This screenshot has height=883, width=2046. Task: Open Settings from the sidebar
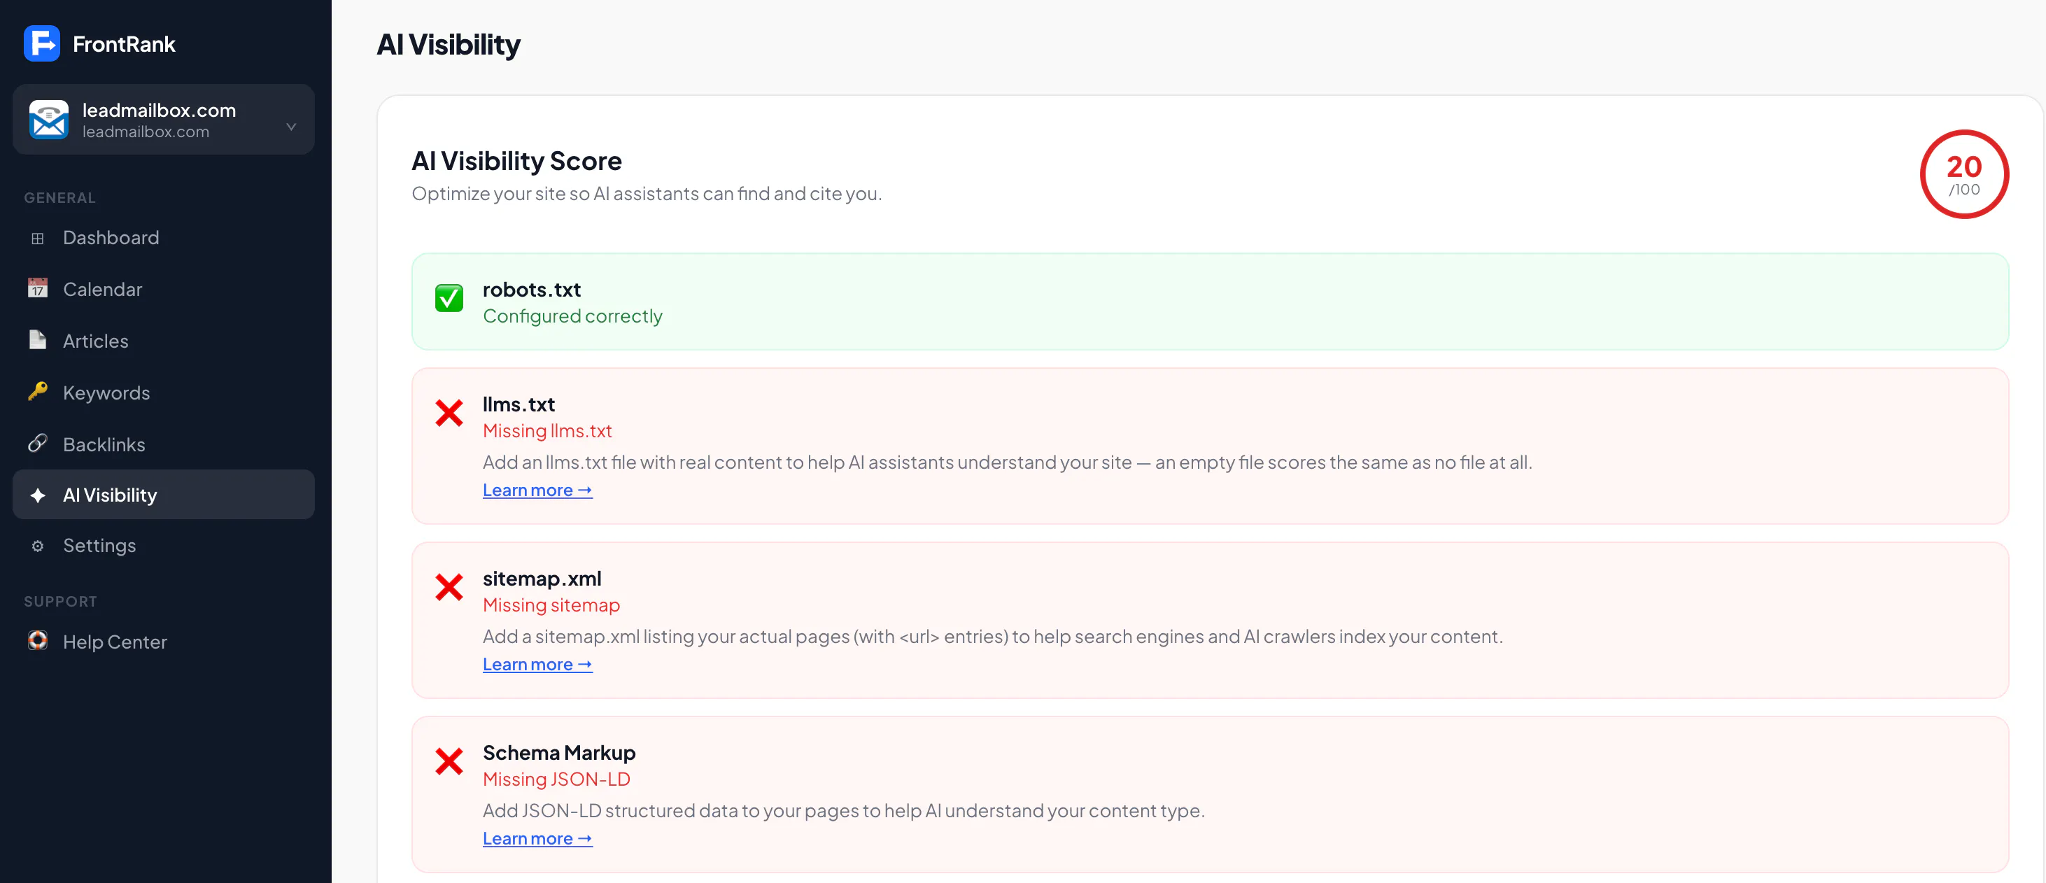164,546
